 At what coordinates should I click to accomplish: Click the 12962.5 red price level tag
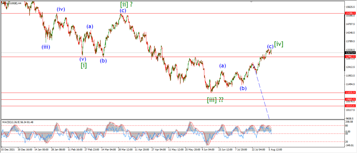pyautogui.click(x=350, y=57)
